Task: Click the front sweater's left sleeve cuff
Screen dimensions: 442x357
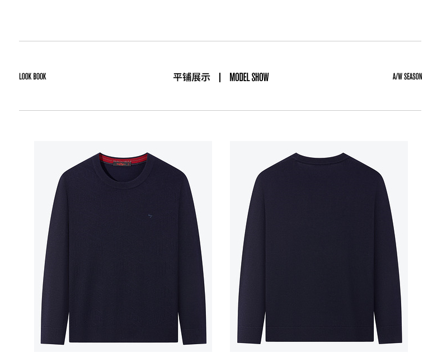Action: (x=53, y=336)
